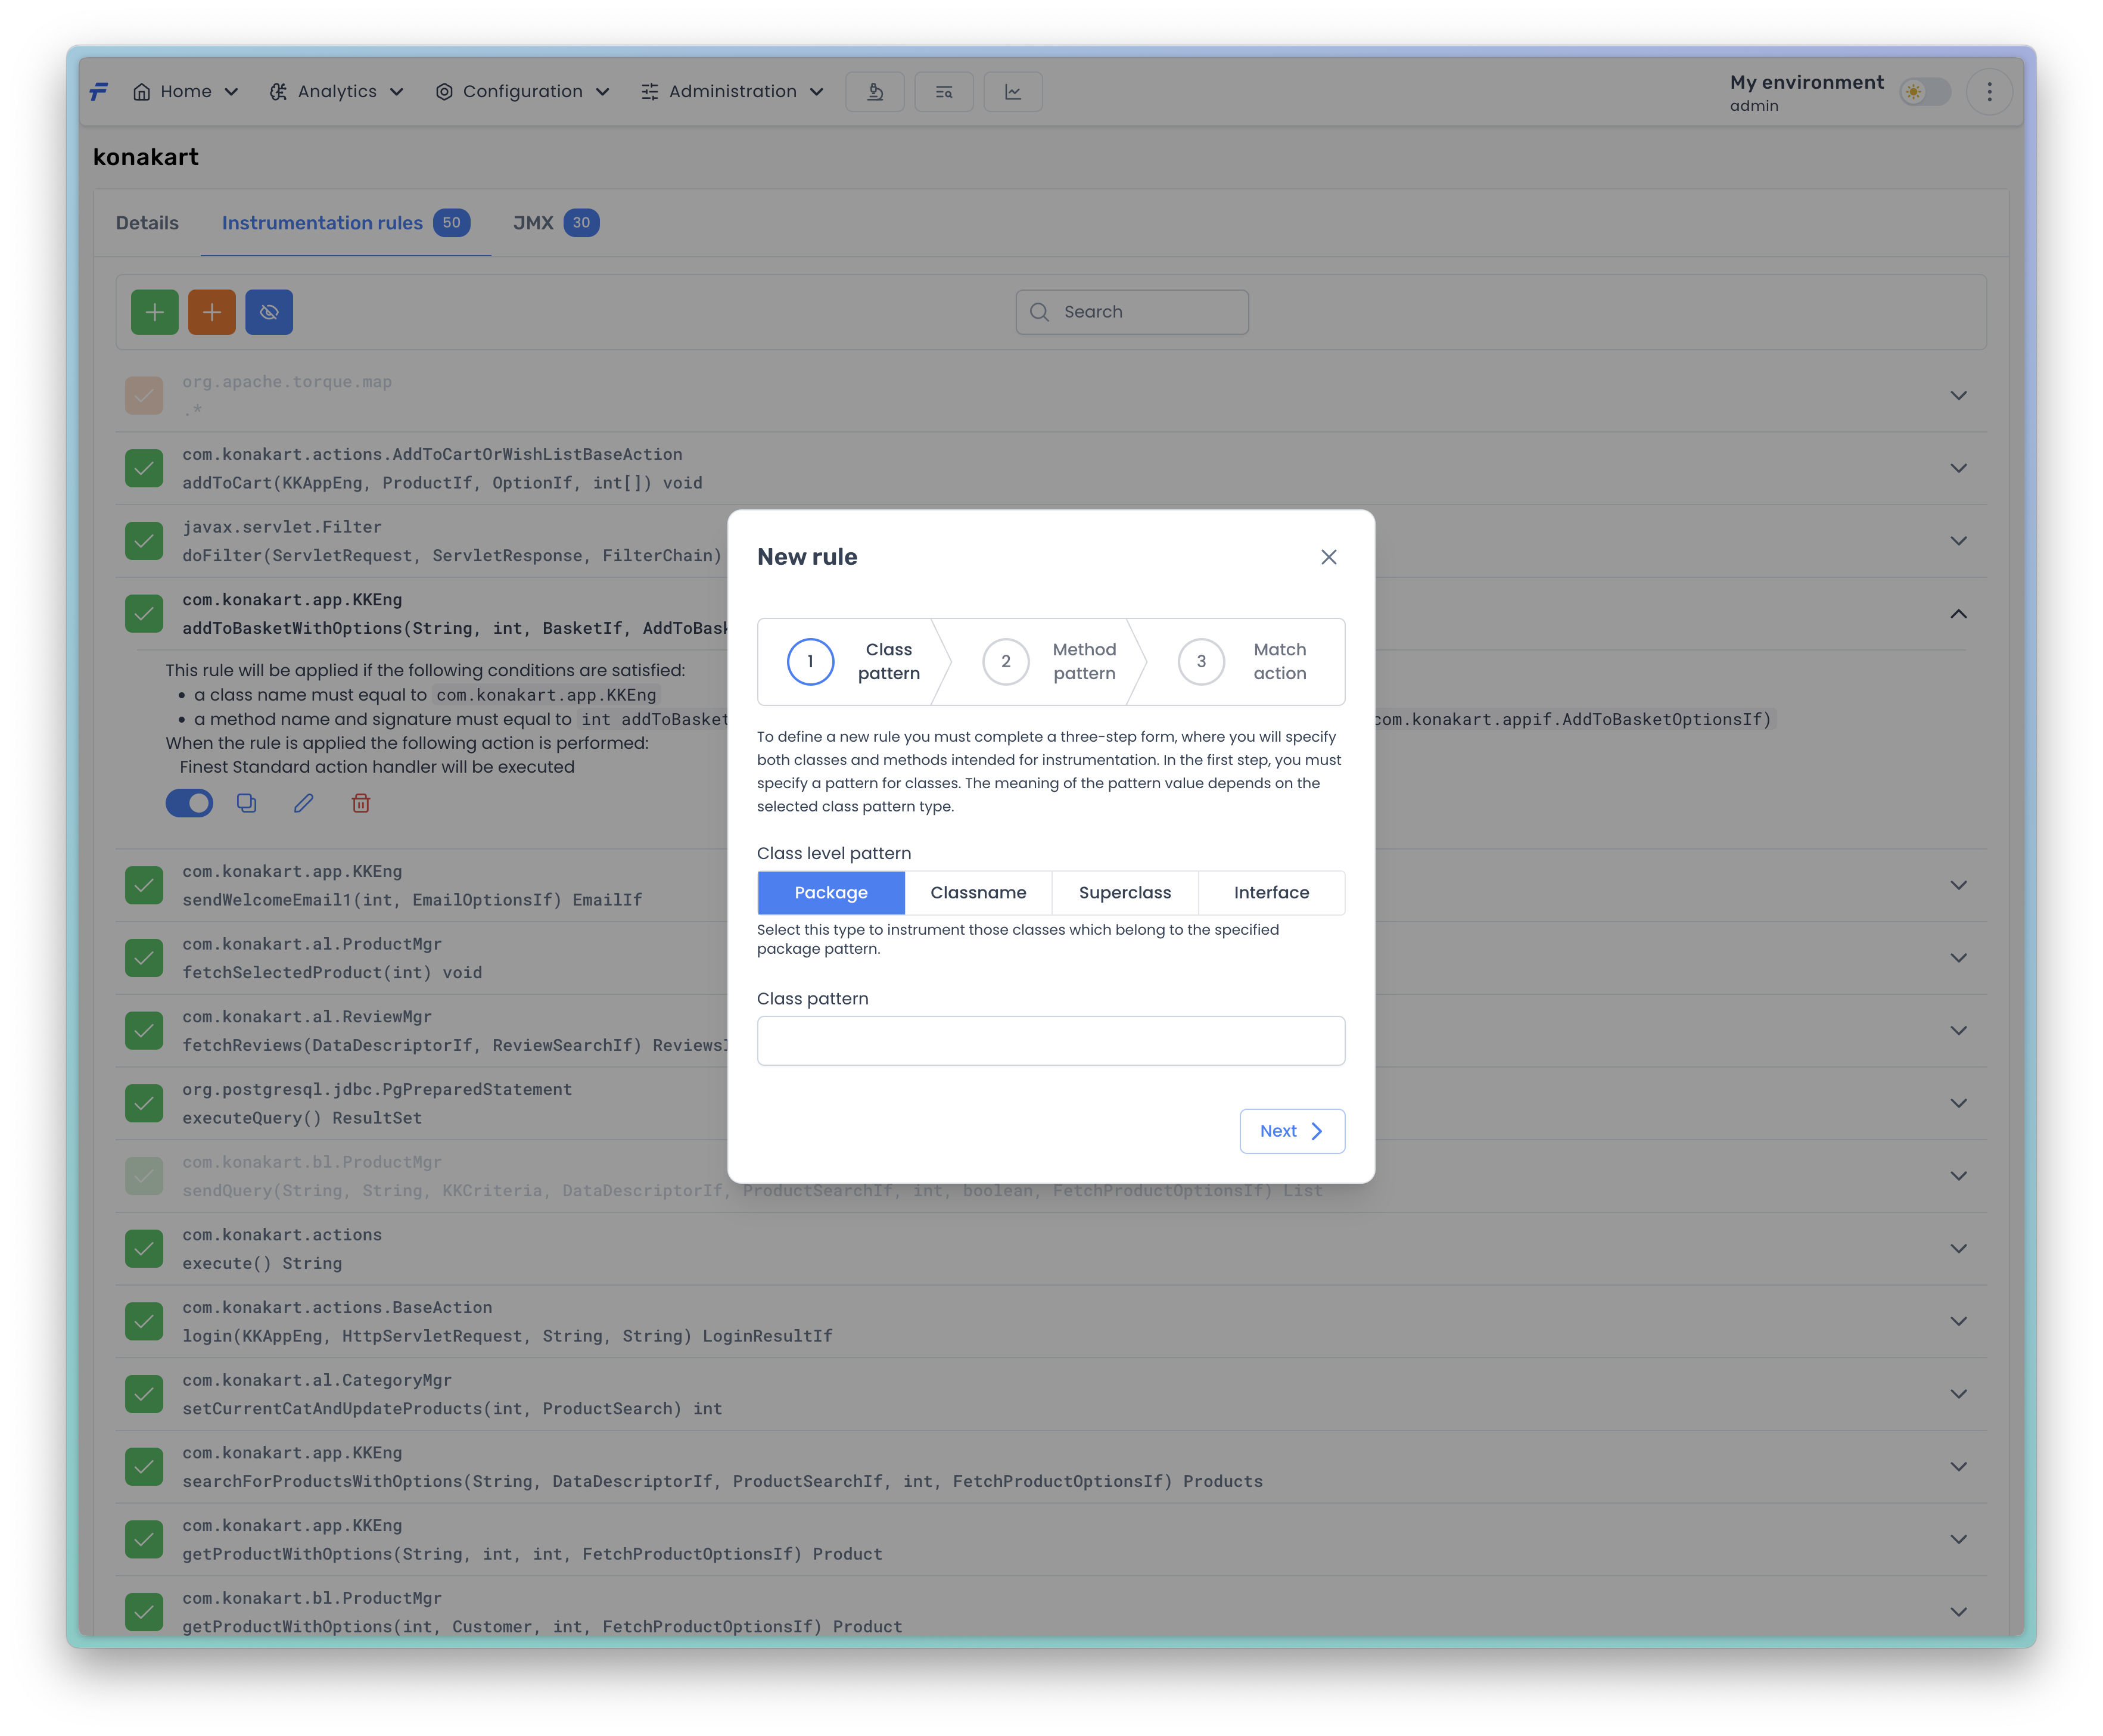Click the Next button
The width and height of the screenshot is (2103, 1736).
(1291, 1131)
